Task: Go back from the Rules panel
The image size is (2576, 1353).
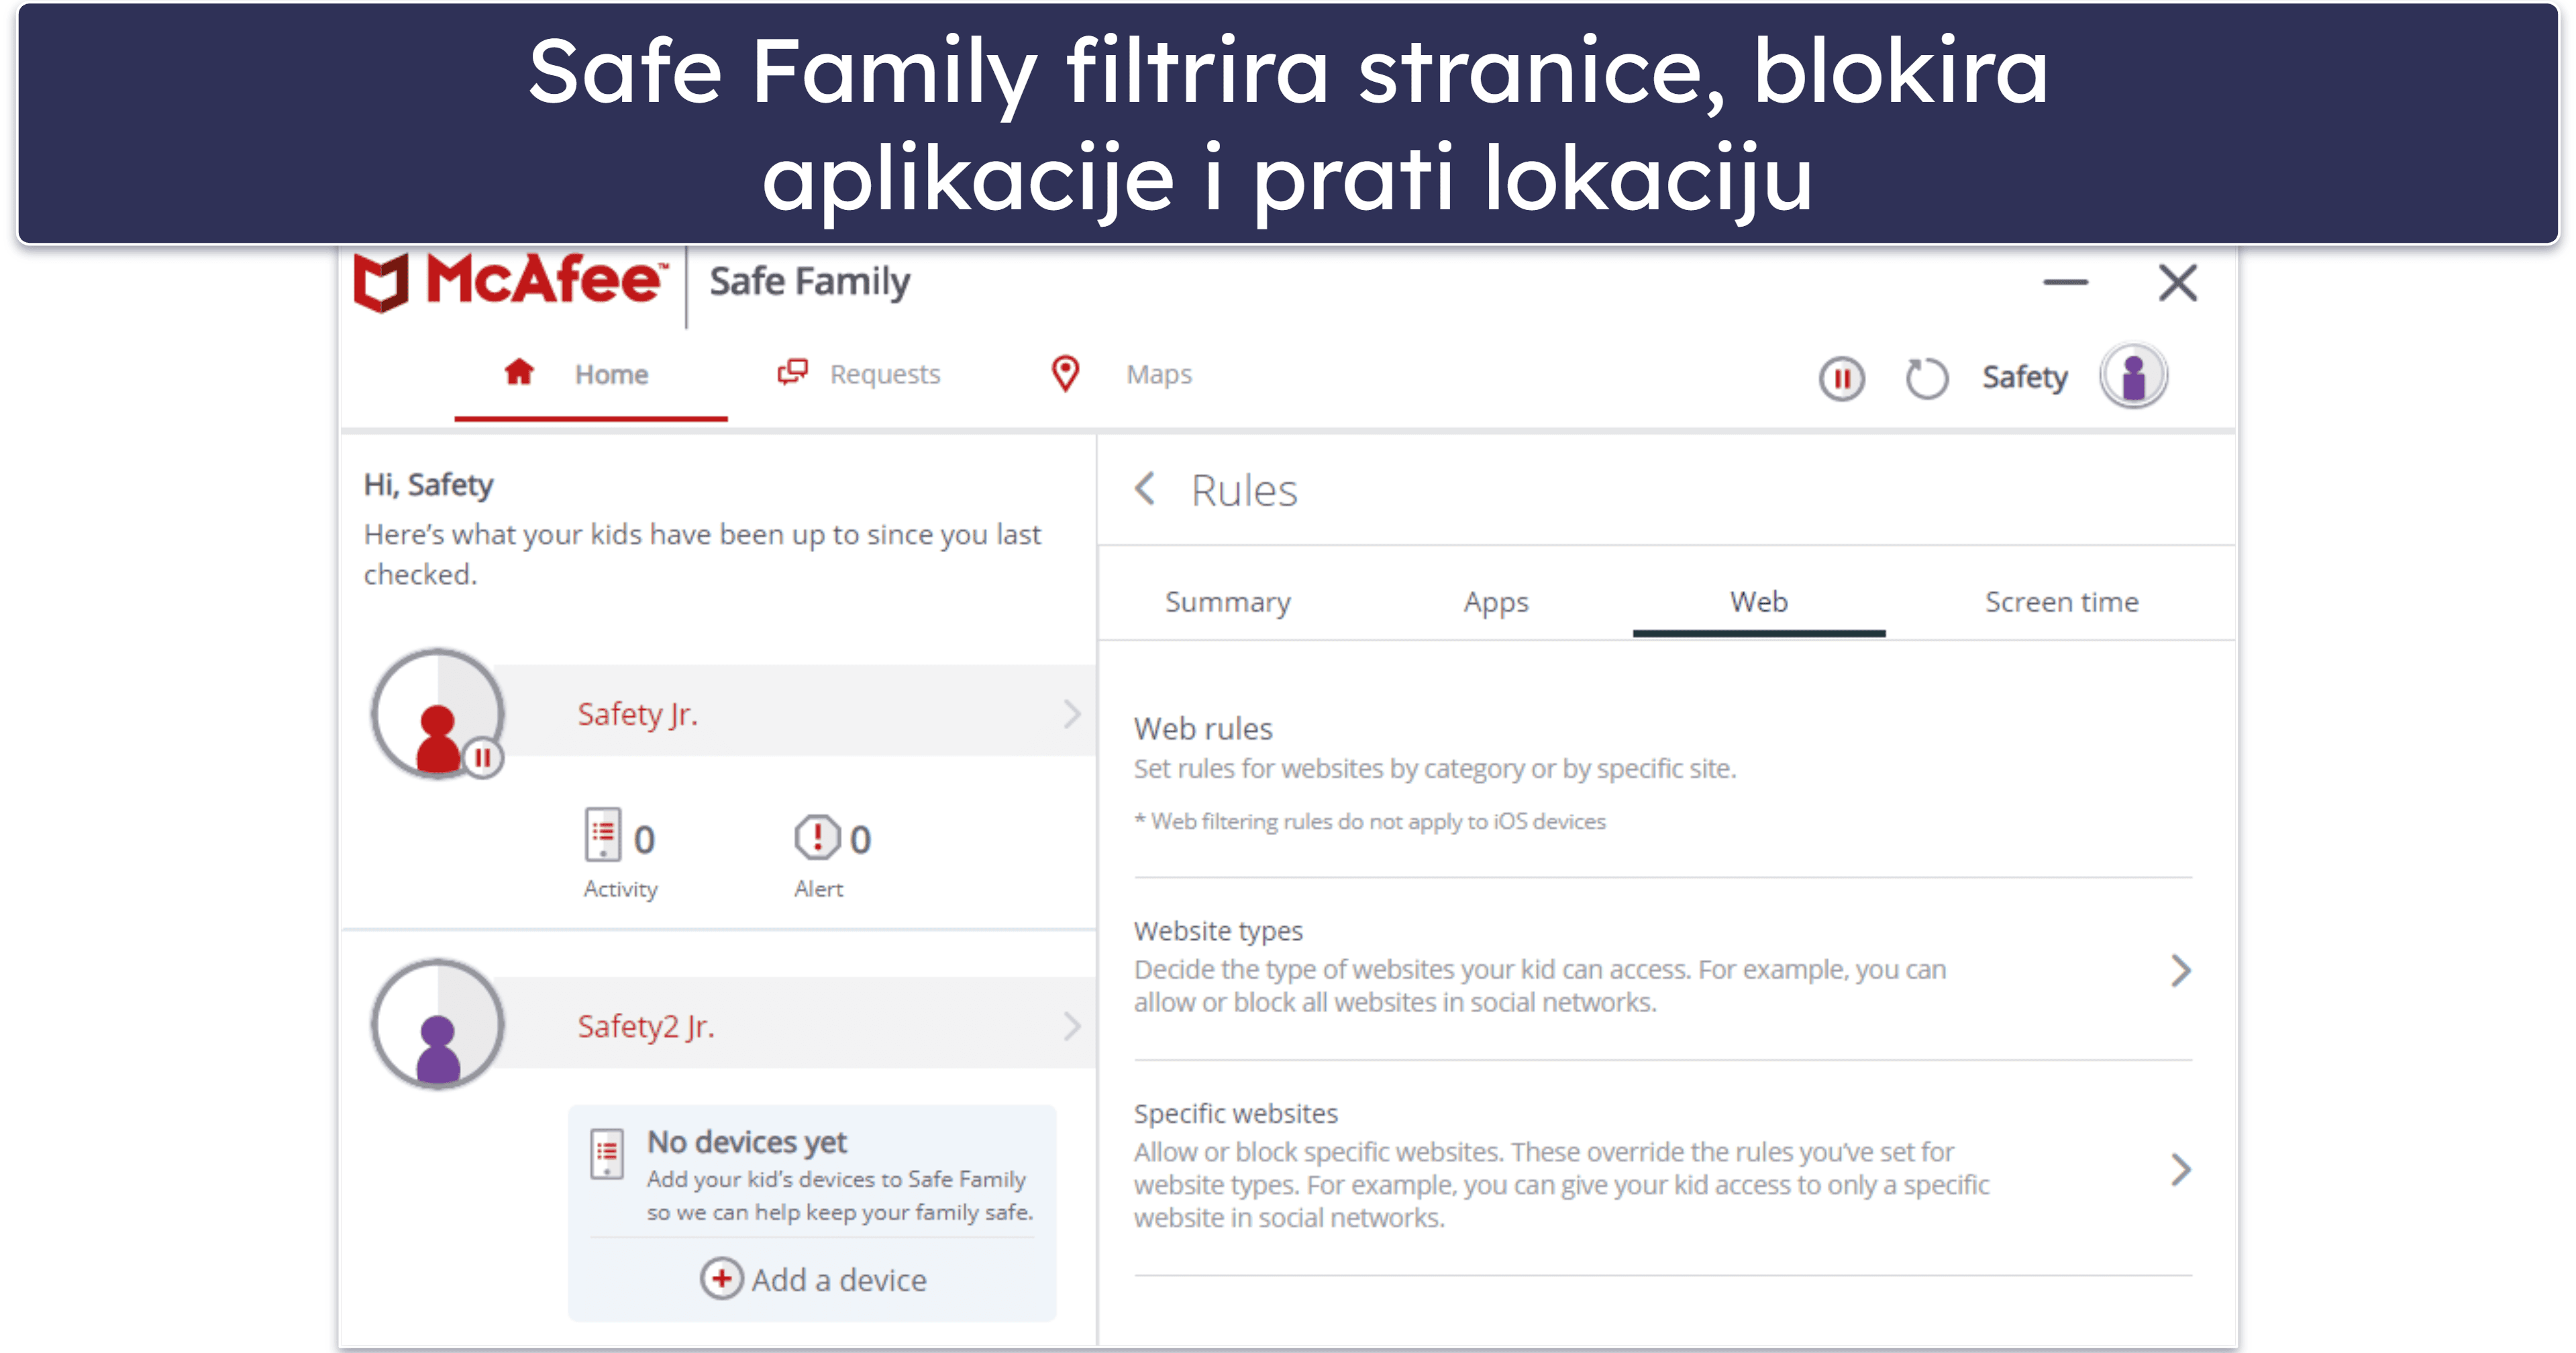Action: point(1146,490)
